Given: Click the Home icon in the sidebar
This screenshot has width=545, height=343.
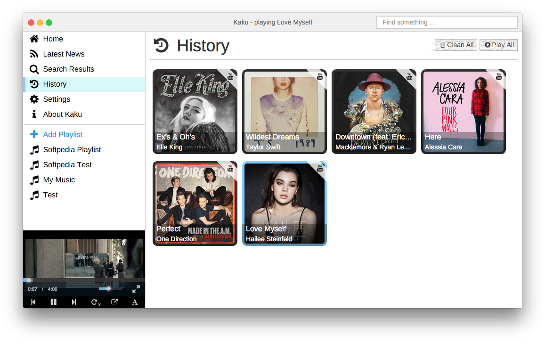Looking at the screenshot, I should pos(33,39).
